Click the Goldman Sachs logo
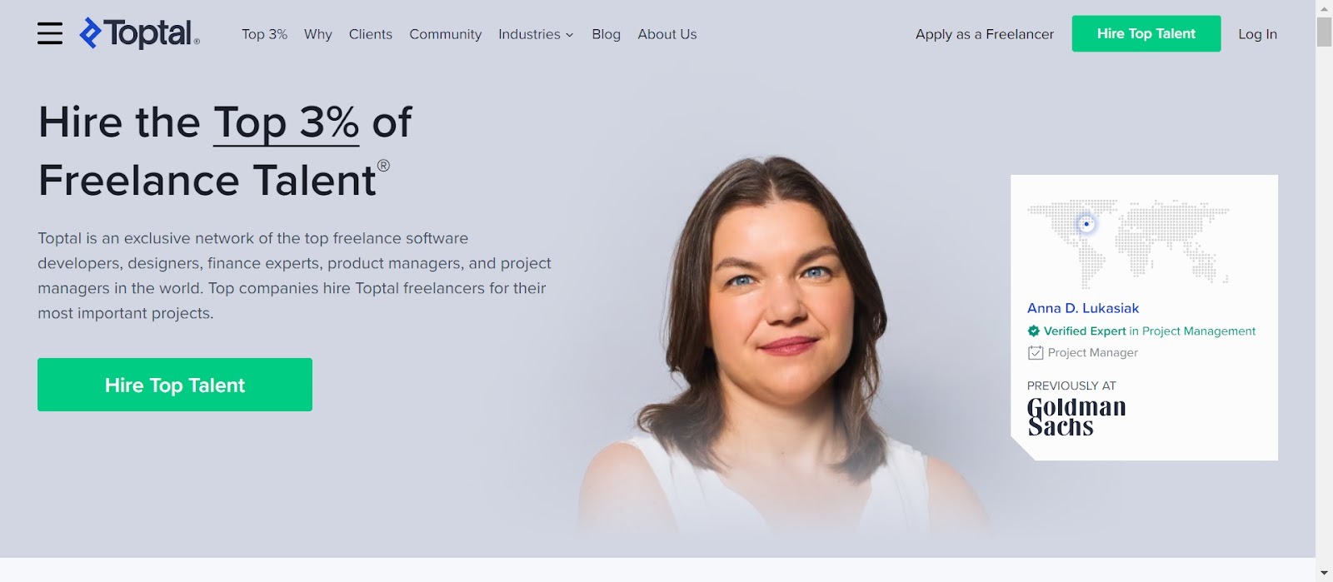This screenshot has width=1333, height=582. pos(1076,416)
